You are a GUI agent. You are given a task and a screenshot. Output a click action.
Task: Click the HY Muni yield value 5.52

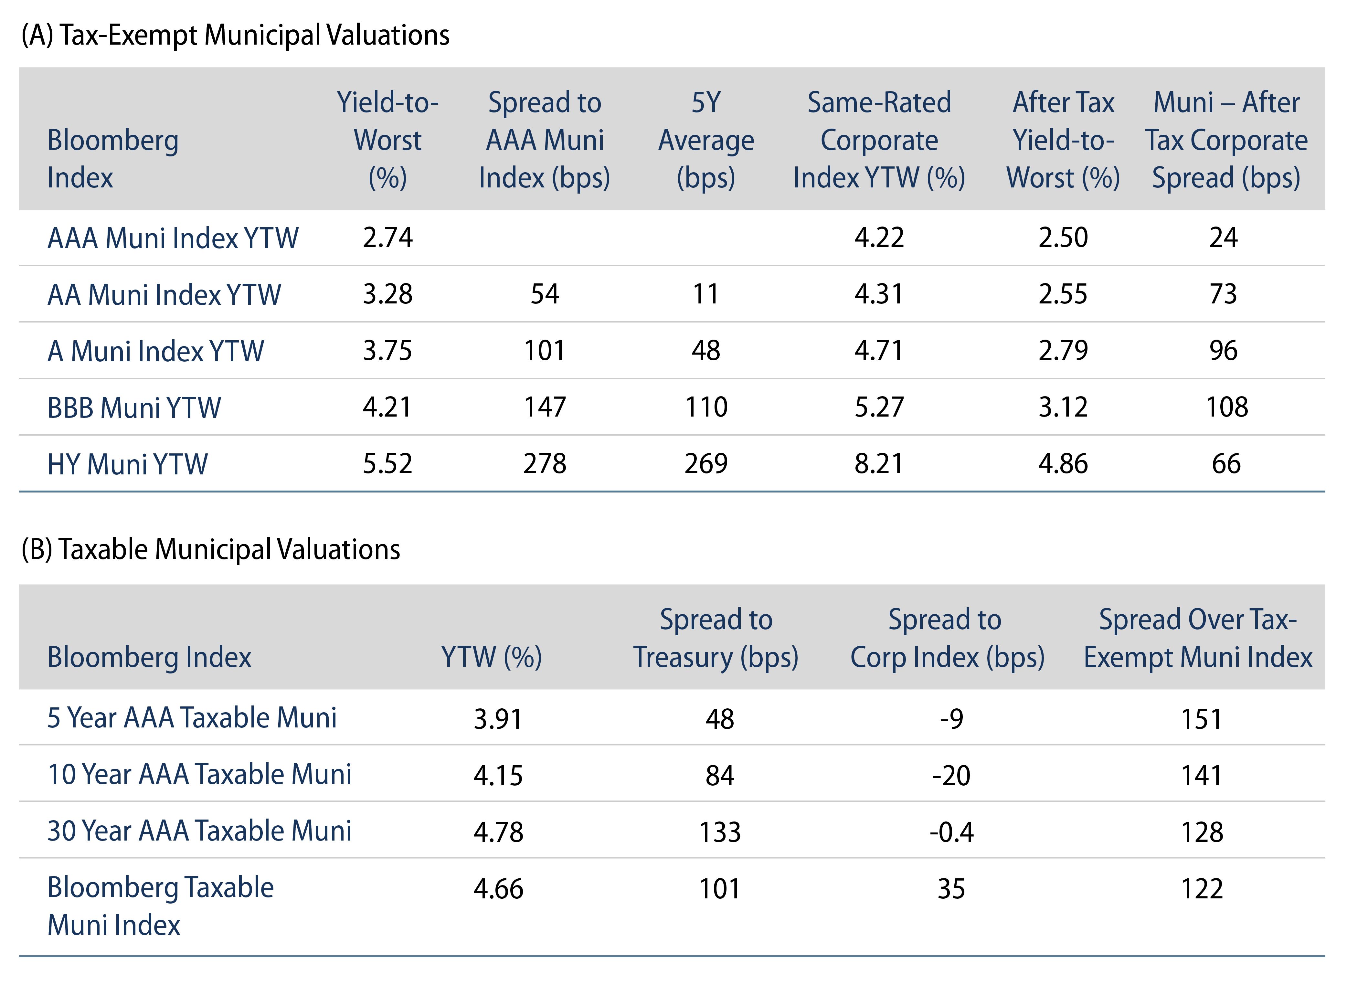pyautogui.click(x=387, y=464)
